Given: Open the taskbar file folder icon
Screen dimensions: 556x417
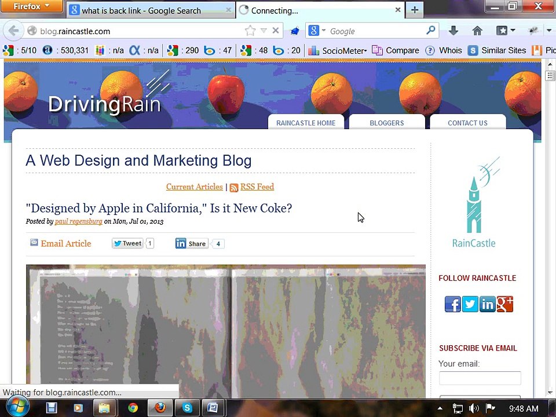Looking at the screenshot, I should 104,408.
